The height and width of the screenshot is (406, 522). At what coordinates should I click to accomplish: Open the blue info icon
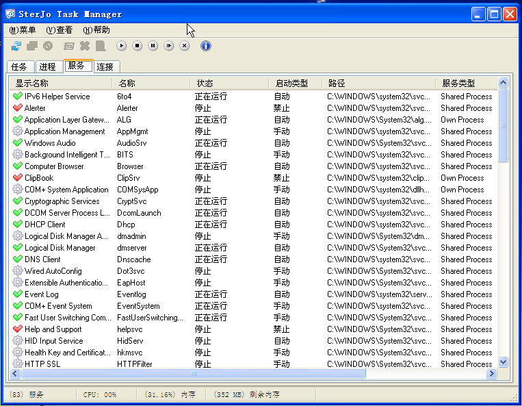tap(206, 46)
